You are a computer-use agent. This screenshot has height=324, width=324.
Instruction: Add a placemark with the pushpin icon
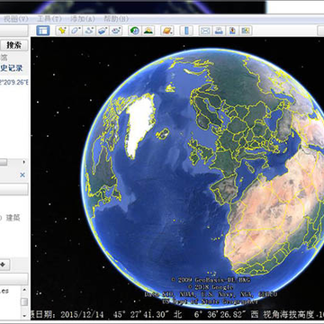pos(62,31)
